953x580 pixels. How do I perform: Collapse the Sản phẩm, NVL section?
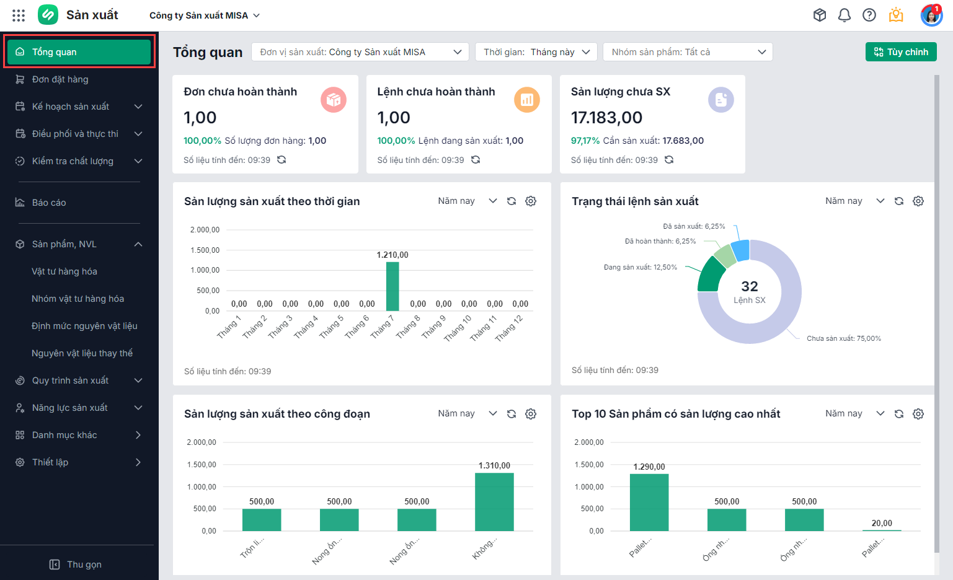138,244
